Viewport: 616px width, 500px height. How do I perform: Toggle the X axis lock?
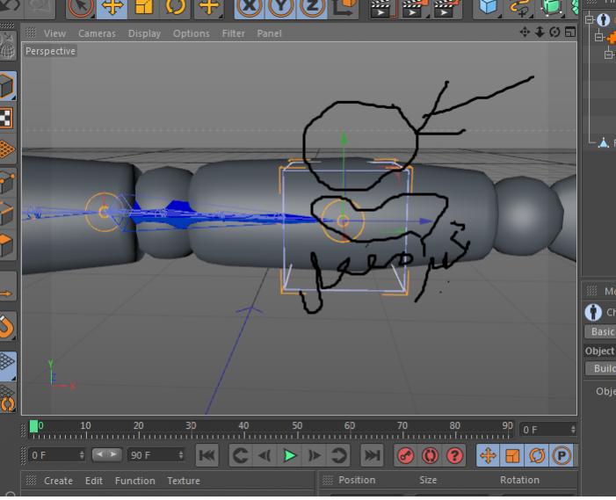[250, 7]
